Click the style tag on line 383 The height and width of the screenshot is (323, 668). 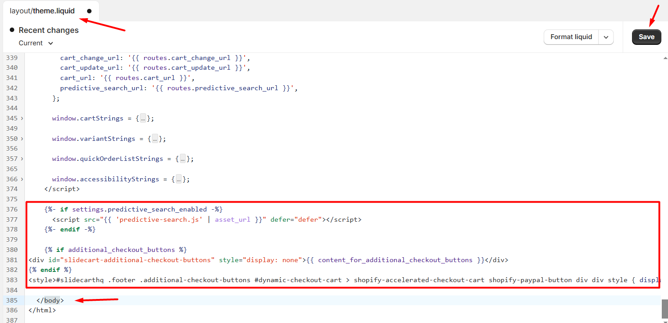point(42,280)
